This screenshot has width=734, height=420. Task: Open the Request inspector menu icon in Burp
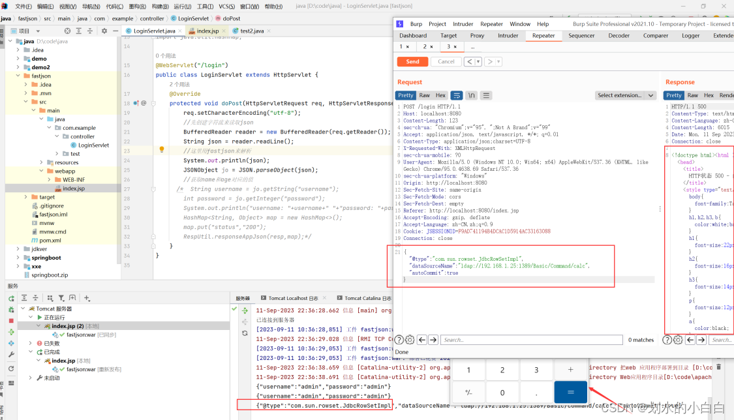pos(486,95)
